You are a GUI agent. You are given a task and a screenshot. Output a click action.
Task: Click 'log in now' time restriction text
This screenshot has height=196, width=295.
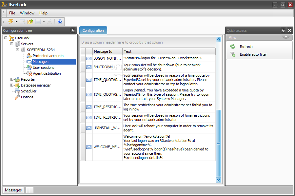coord(131,109)
